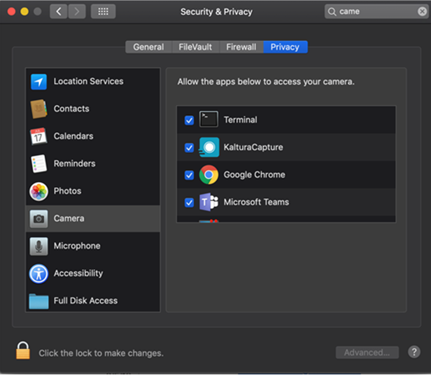Click the "Allow the apps below to access your camera." text
431x375 pixels.
266,82
